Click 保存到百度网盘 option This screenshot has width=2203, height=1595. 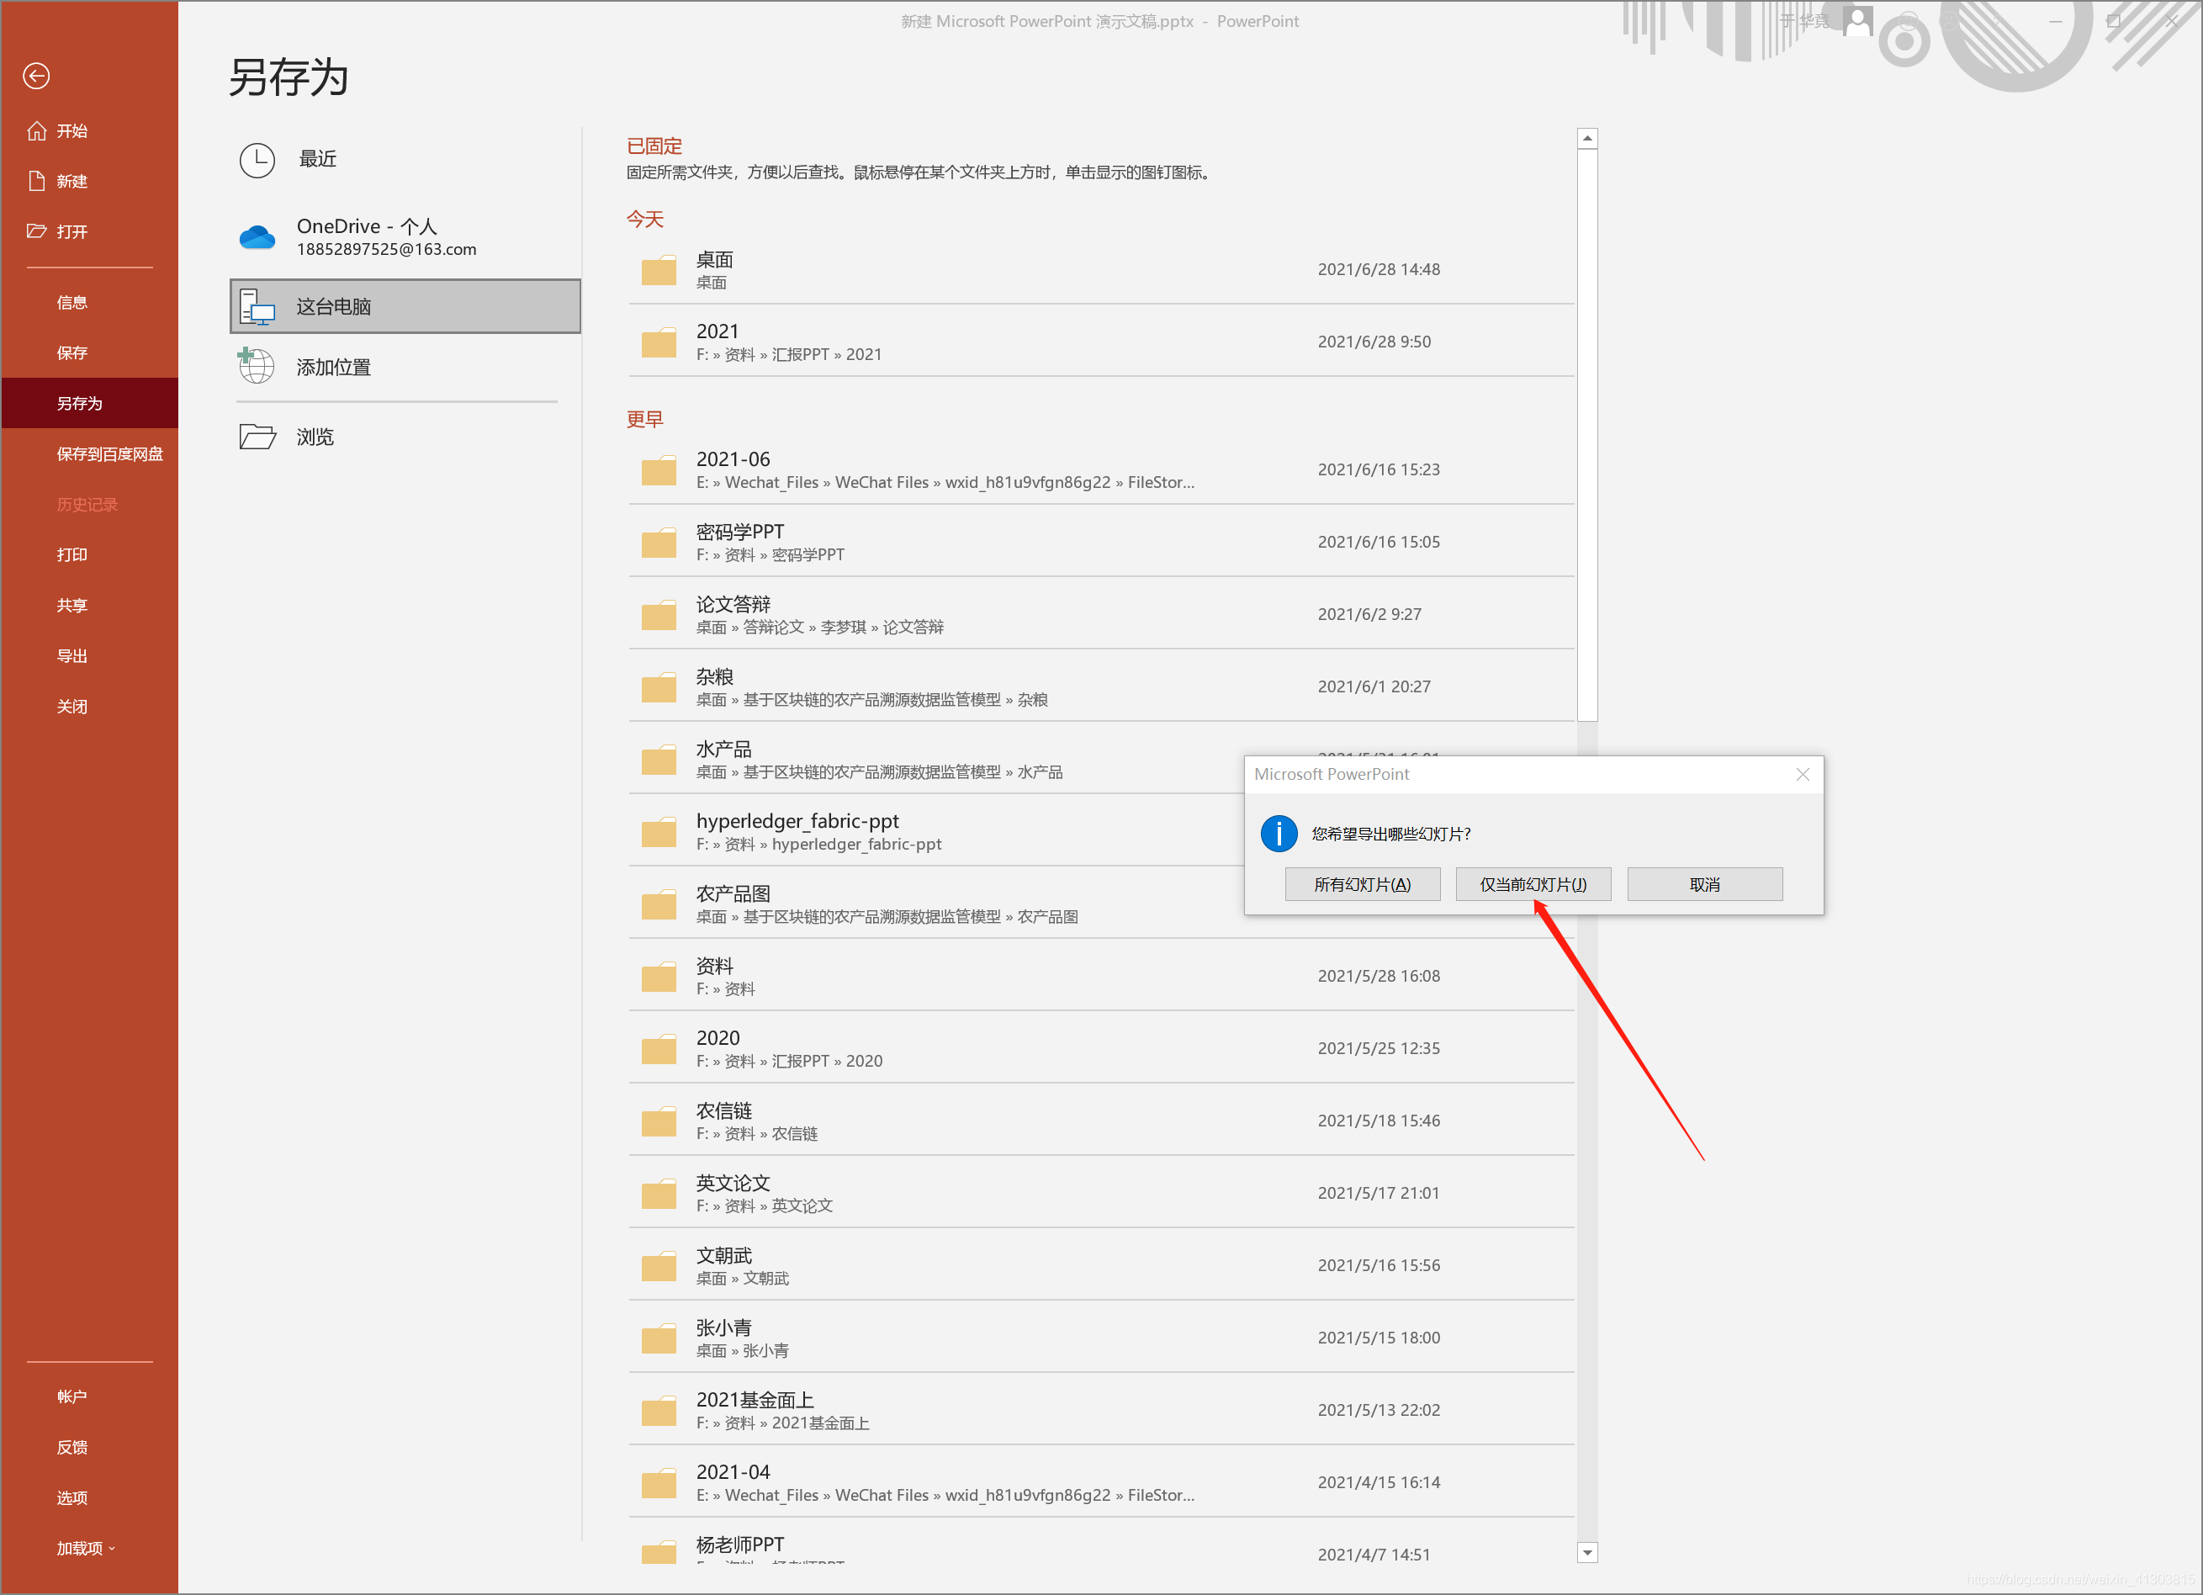(89, 454)
